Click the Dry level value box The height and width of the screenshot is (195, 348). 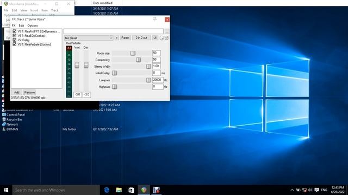click(87, 94)
